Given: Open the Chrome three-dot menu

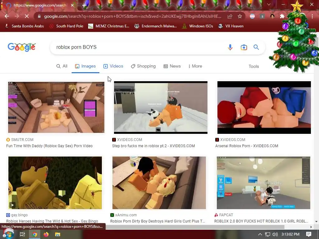Looking at the screenshot, I should pyautogui.click(x=312, y=16).
